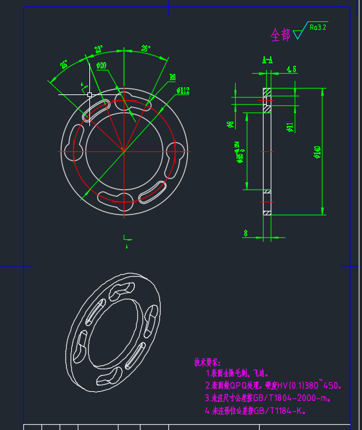Select note 1 表面去除毛刺、飞边

tap(237, 373)
